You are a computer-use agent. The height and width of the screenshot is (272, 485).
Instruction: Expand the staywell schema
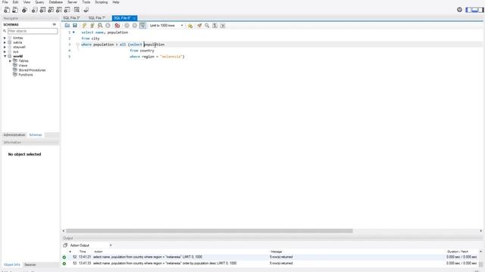click(x=5, y=47)
